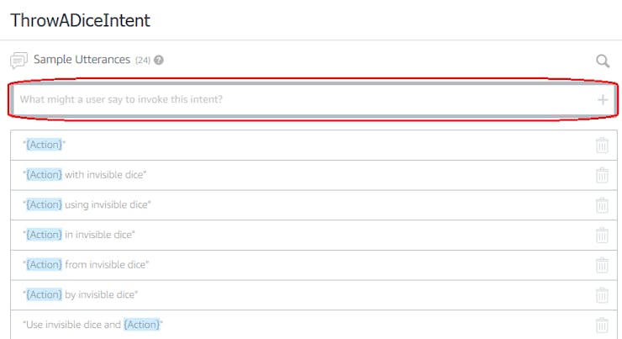The image size is (622, 339).
Task: Click the Sample Utterances heading label
Action: (x=82, y=60)
